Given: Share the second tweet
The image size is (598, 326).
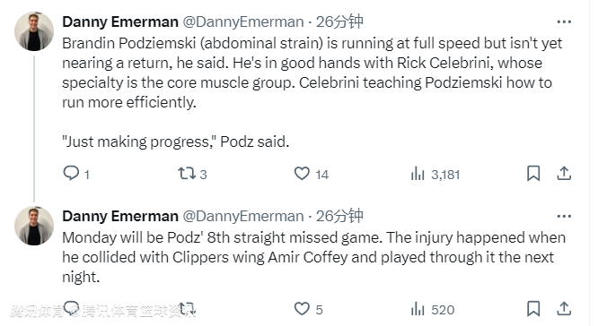Looking at the screenshot, I should point(564,309).
